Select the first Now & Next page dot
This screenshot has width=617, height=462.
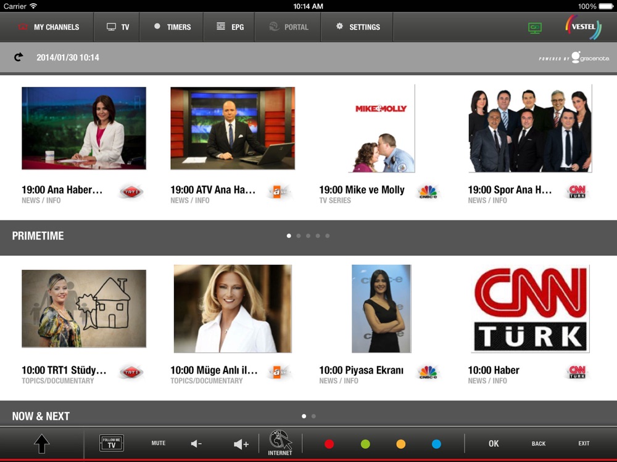(x=304, y=416)
